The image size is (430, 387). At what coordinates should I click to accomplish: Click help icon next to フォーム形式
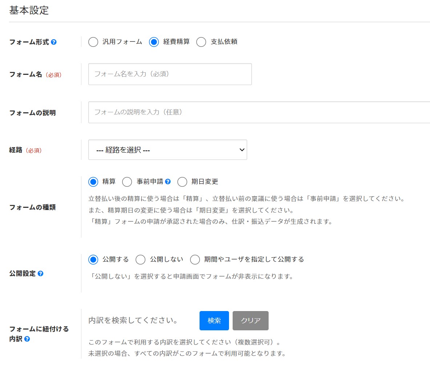click(54, 42)
